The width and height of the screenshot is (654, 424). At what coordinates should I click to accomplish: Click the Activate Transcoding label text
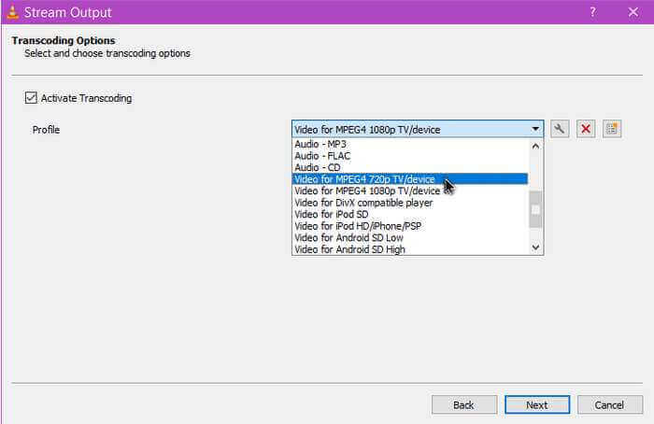tap(86, 98)
